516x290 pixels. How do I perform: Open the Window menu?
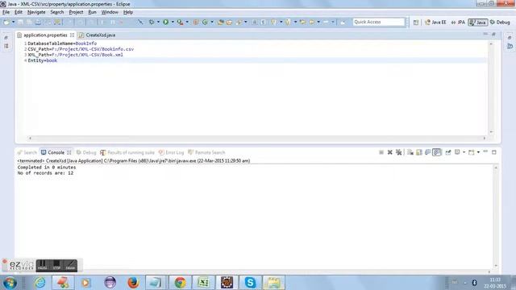110,12
